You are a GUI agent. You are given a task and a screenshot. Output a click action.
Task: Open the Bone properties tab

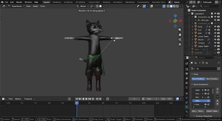click(x=187, y=112)
